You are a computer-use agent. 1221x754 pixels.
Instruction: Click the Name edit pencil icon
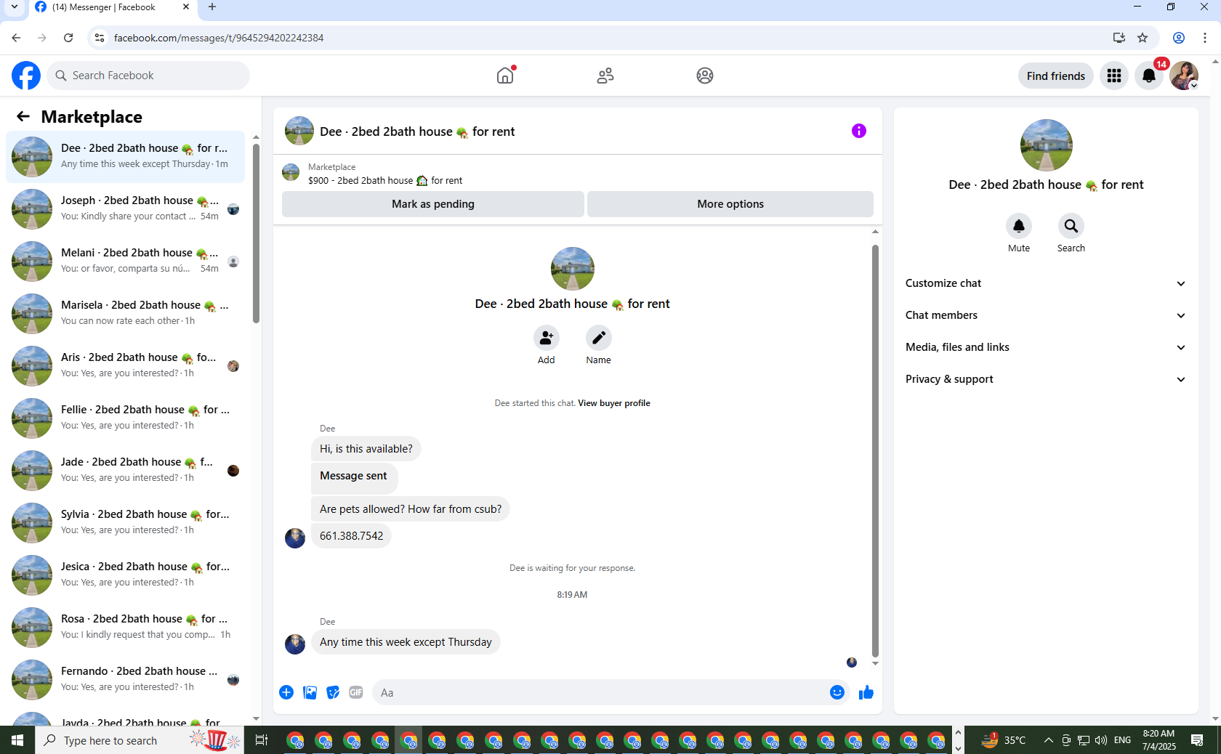click(x=599, y=338)
